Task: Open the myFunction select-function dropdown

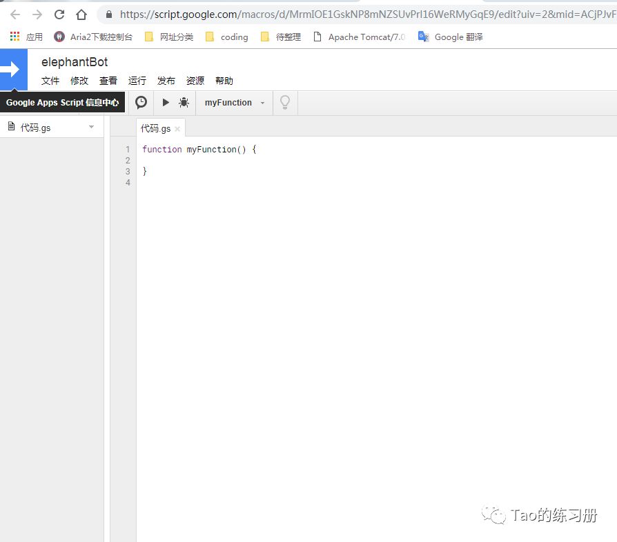Action: click(x=235, y=103)
